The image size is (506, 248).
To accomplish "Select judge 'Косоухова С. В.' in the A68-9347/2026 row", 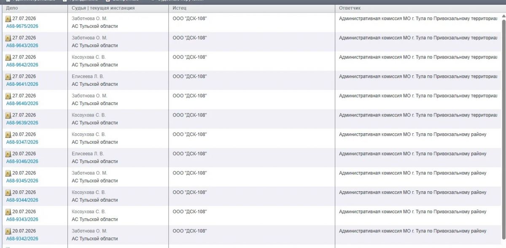I will [x=89, y=135].
